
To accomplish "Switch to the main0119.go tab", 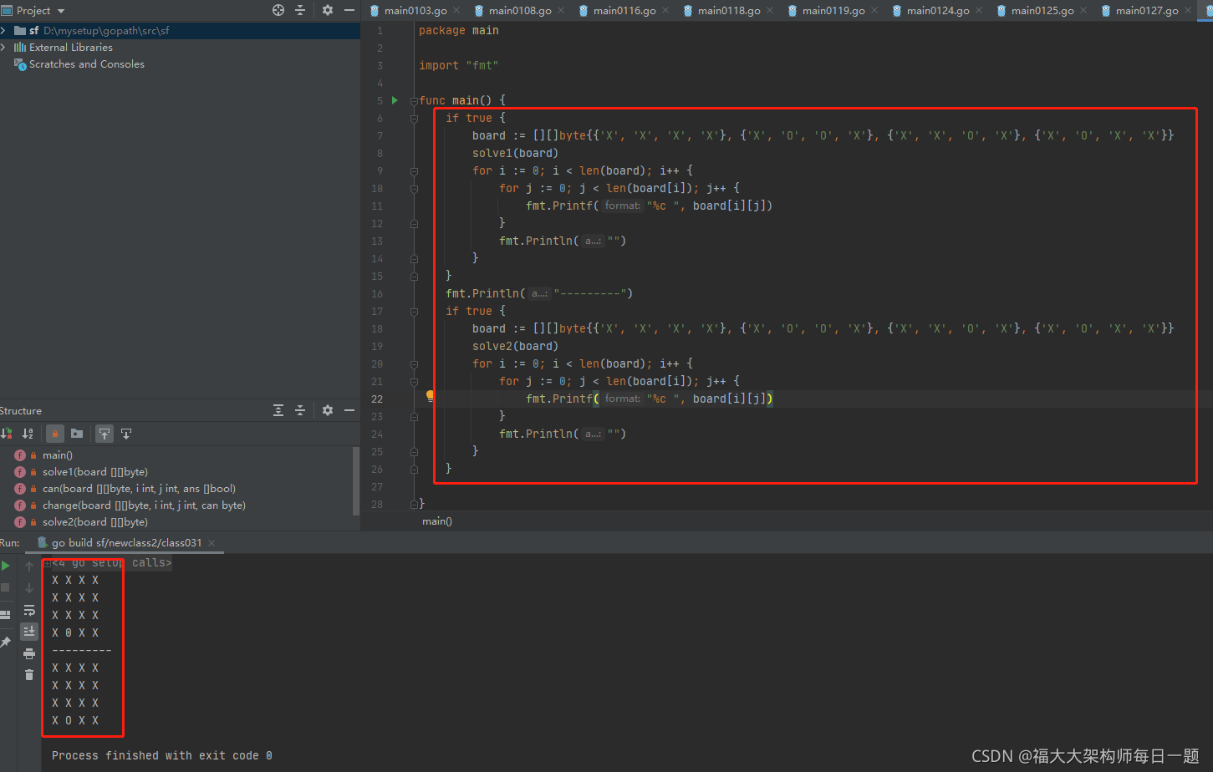I will coord(833,11).
